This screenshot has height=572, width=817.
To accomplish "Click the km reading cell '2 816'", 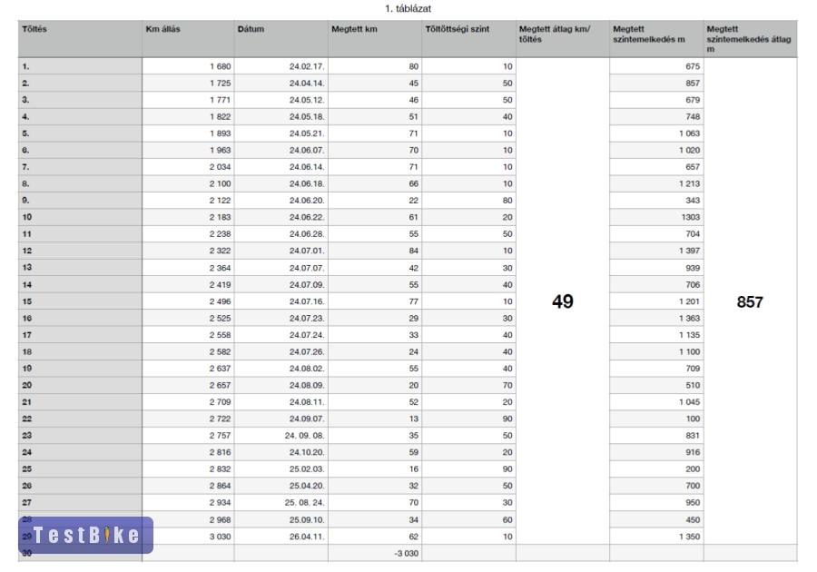I will [x=188, y=452].
